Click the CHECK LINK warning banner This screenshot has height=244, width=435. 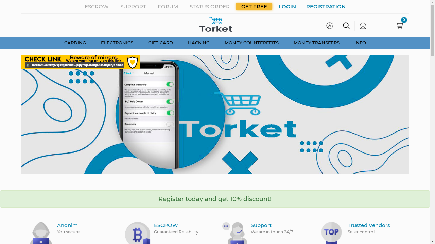81,62
